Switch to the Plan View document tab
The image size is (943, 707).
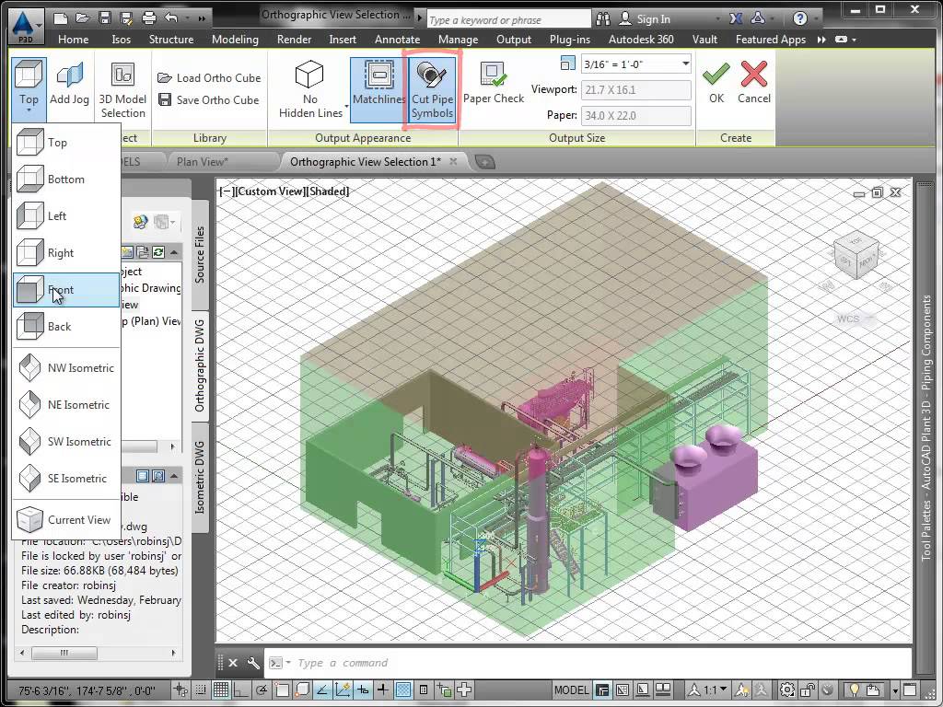click(202, 162)
